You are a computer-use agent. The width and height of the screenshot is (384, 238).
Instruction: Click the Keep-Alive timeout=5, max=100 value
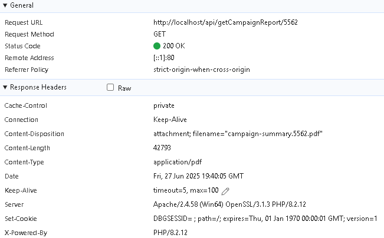(186, 190)
